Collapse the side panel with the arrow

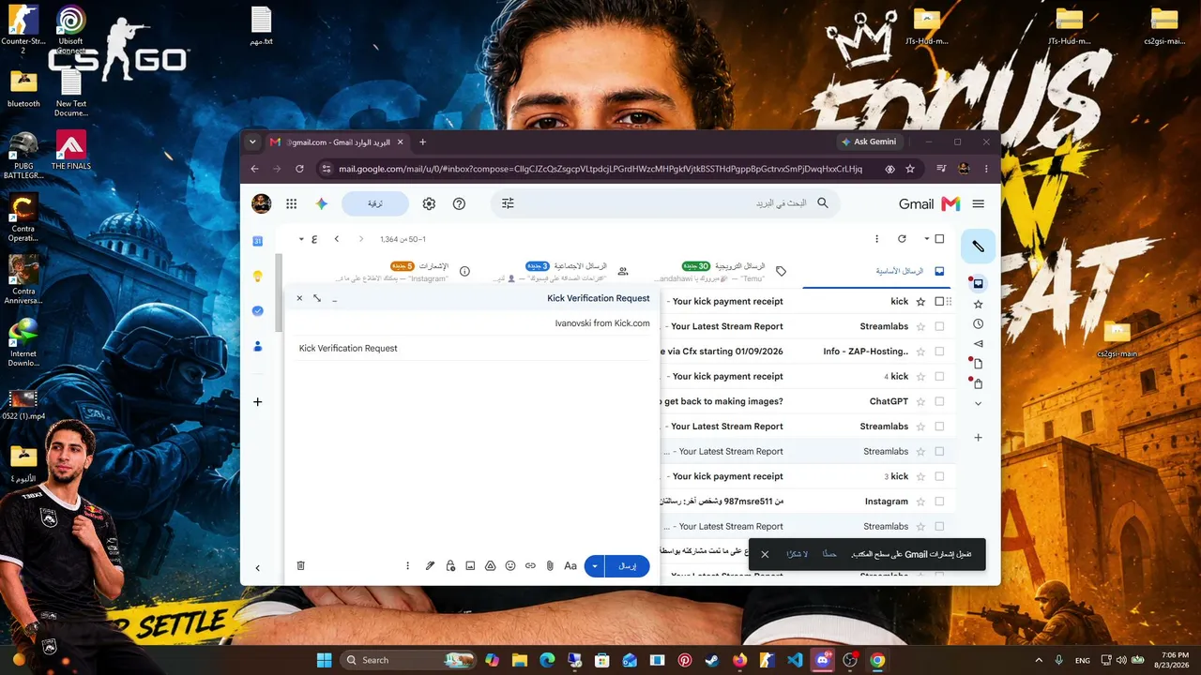click(258, 567)
